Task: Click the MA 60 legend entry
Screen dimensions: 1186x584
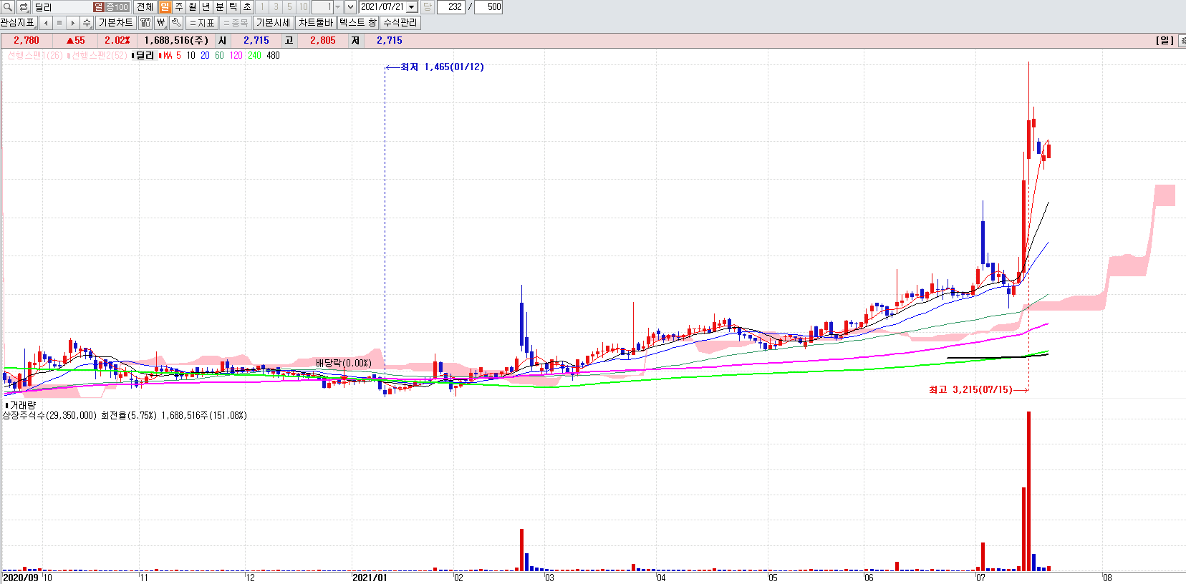Action: tap(219, 55)
